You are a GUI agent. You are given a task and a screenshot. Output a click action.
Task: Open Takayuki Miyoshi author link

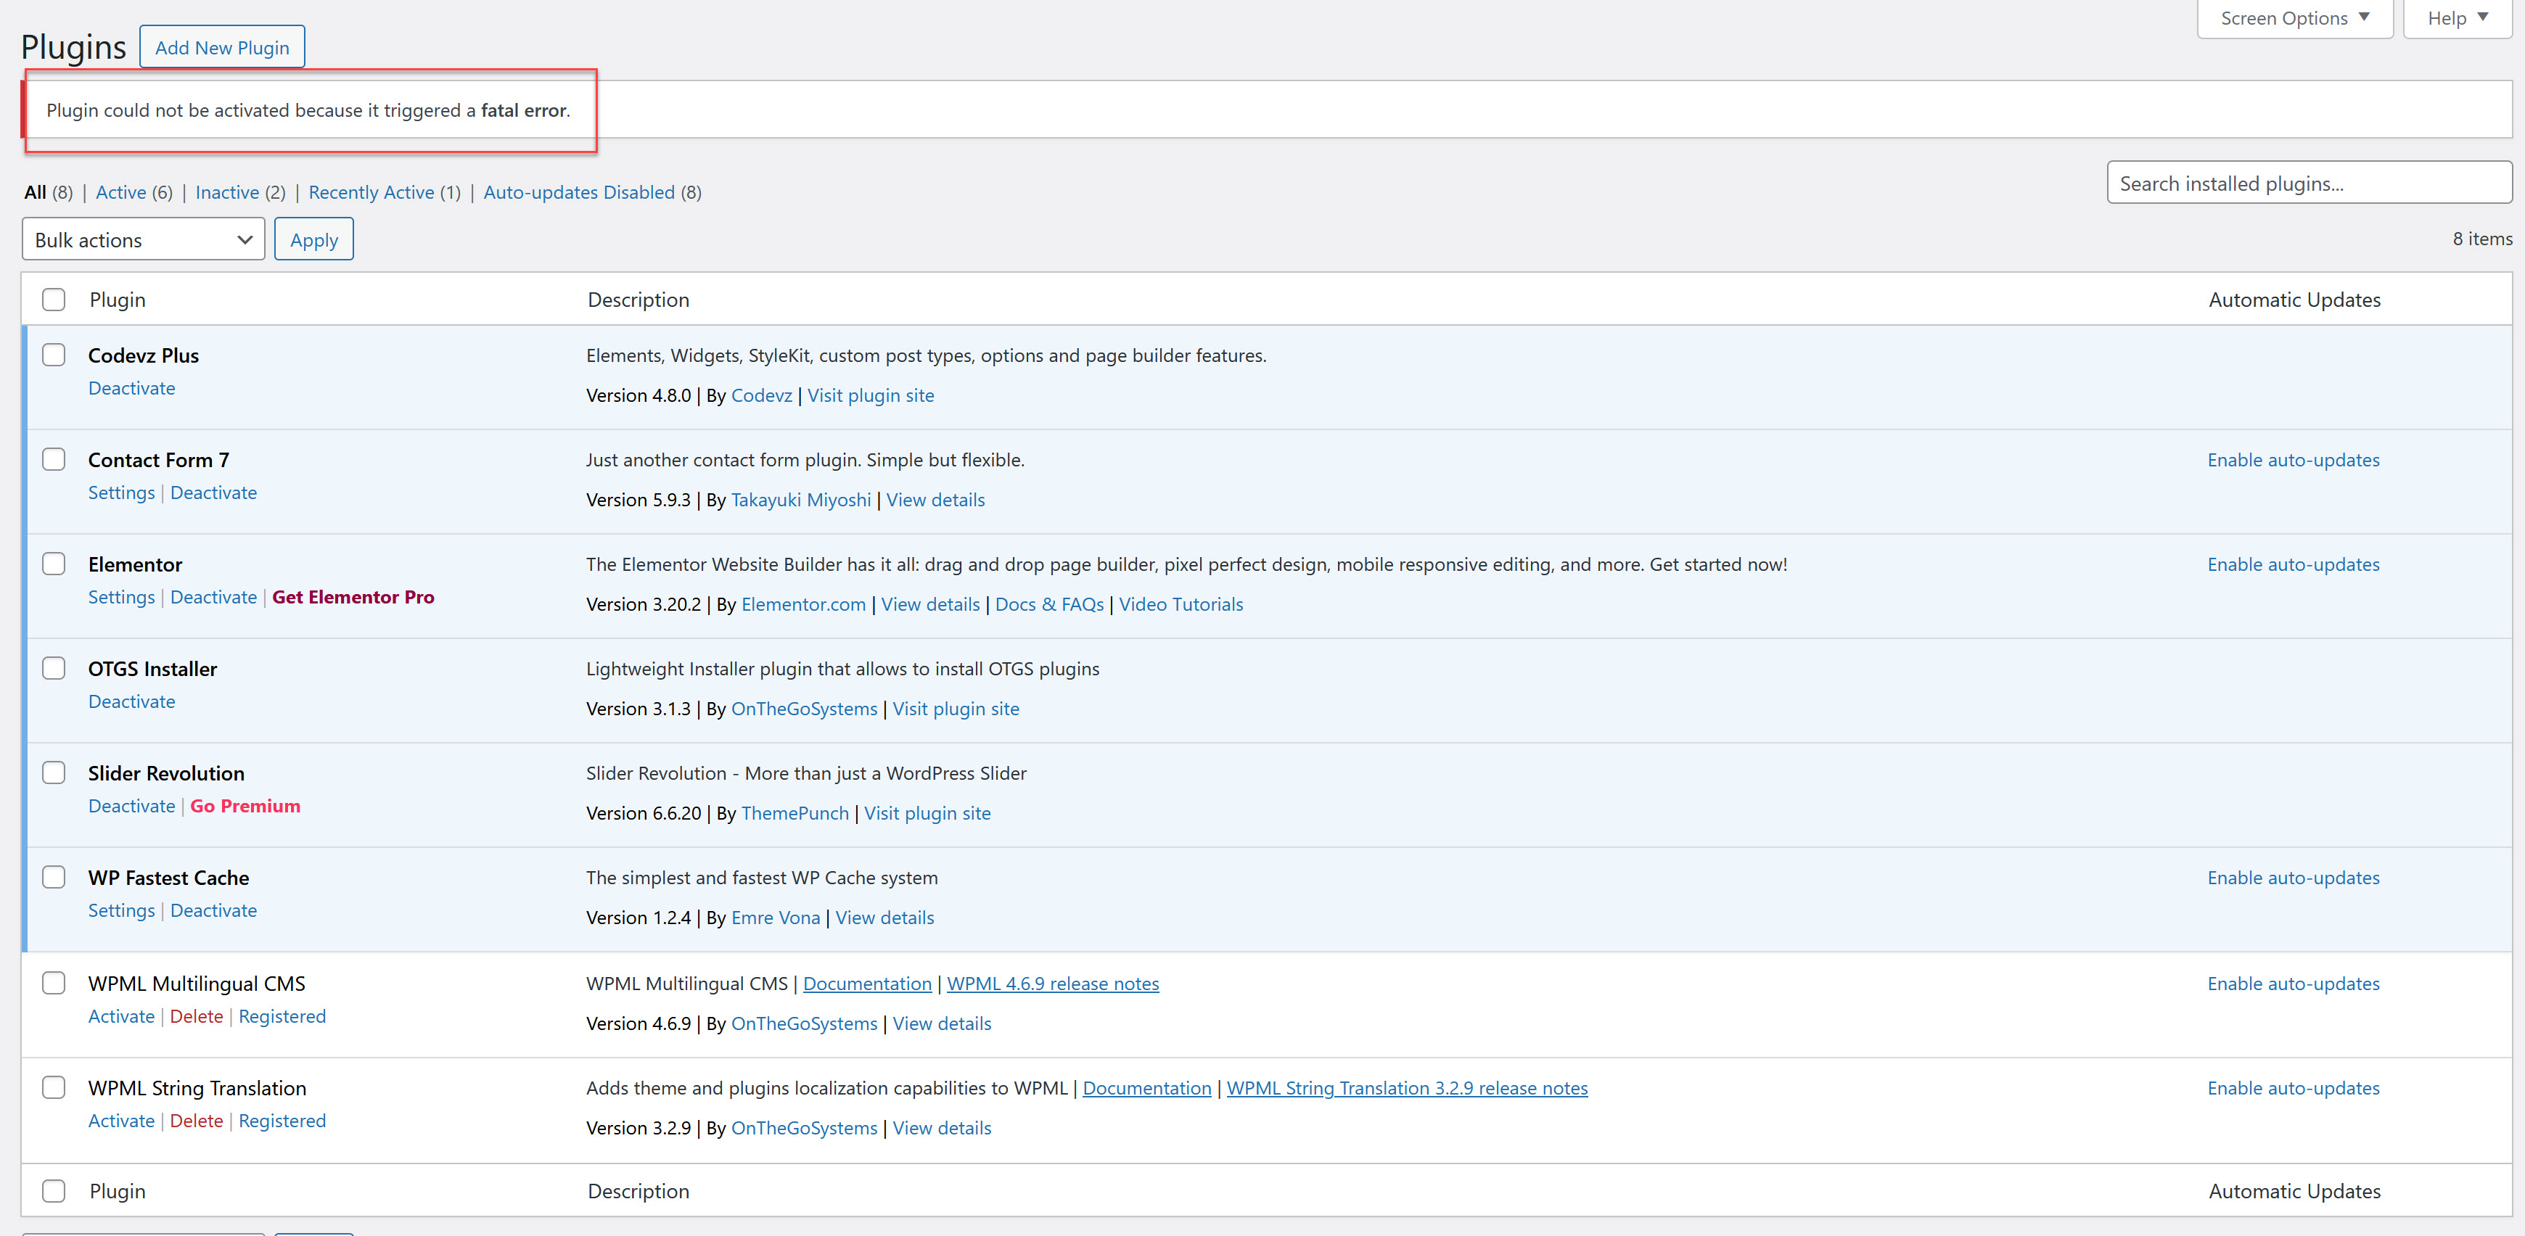[x=801, y=500]
